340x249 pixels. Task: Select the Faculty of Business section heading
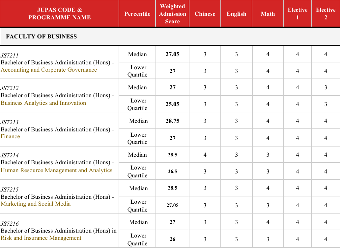(41, 36)
